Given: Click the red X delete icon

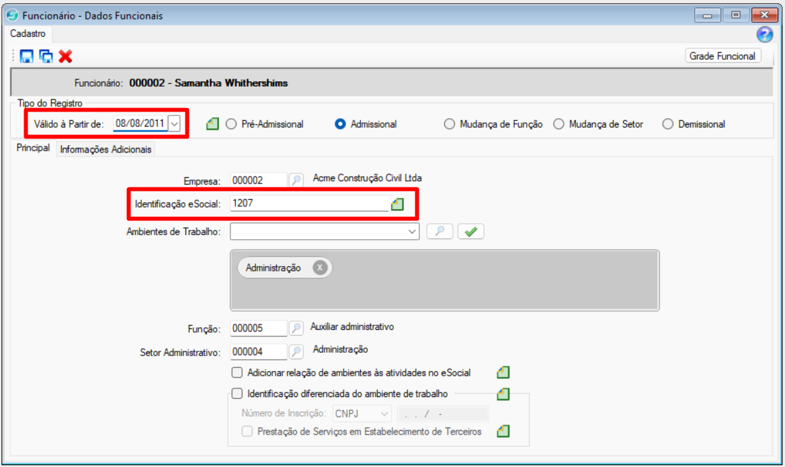Looking at the screenshot, I should click(x=65, y=56).
